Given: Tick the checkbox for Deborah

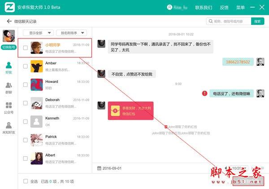Looking at the screenshot, I should coord(25,103).
